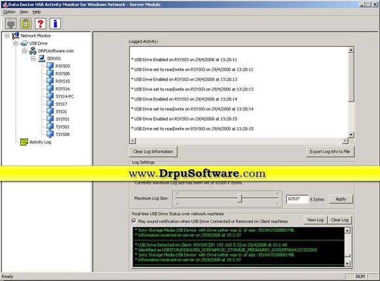Click the monitor icon beside SYS31

click(50, 112)
